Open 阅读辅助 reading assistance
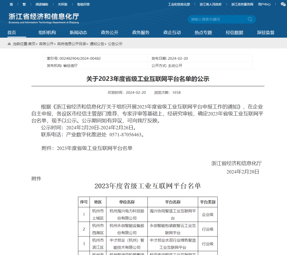The image size is (287, 255). pyautogui.click(x=42, y=4)
